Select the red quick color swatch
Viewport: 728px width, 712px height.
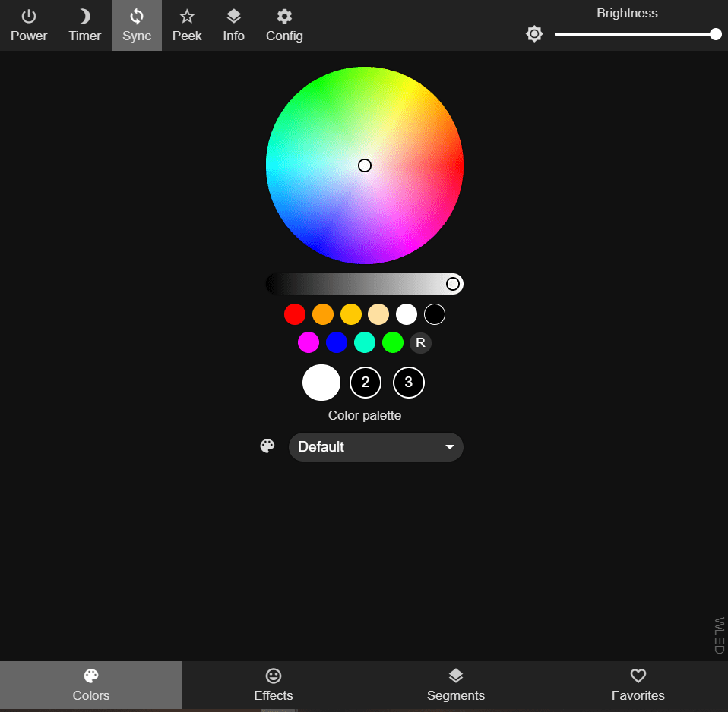click(295, 314)
